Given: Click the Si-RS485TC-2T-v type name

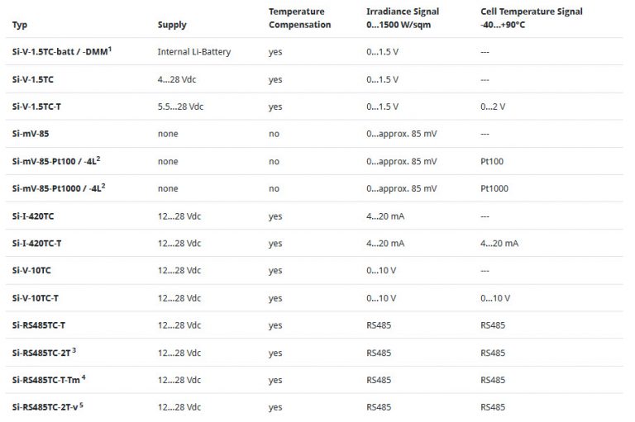Looking at the screenshot, I should click(x=49, y=407).
